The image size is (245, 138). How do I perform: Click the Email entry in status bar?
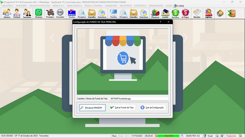[x=210, y=136]
